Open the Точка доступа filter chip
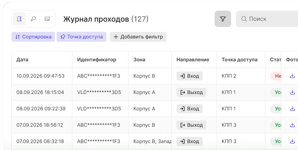This screenshot has height=150, width=298. 81,37
